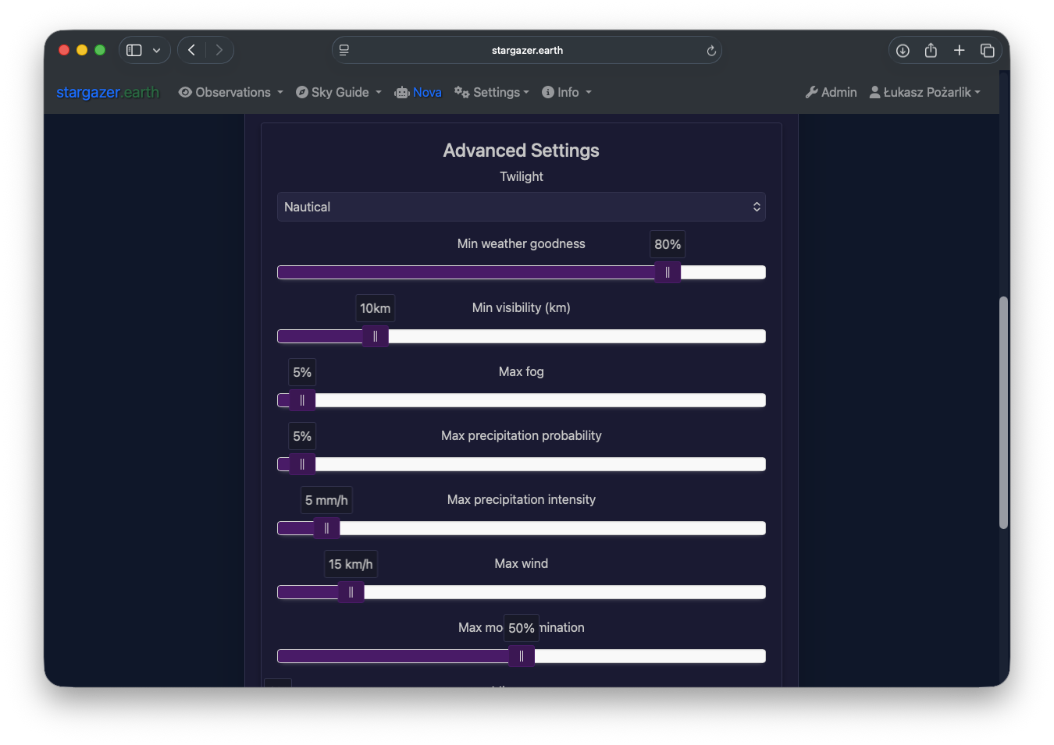Viewport: 1054px width, 745px height.
Task: Click the Admin wrench icon
Action: coord(812,92)
